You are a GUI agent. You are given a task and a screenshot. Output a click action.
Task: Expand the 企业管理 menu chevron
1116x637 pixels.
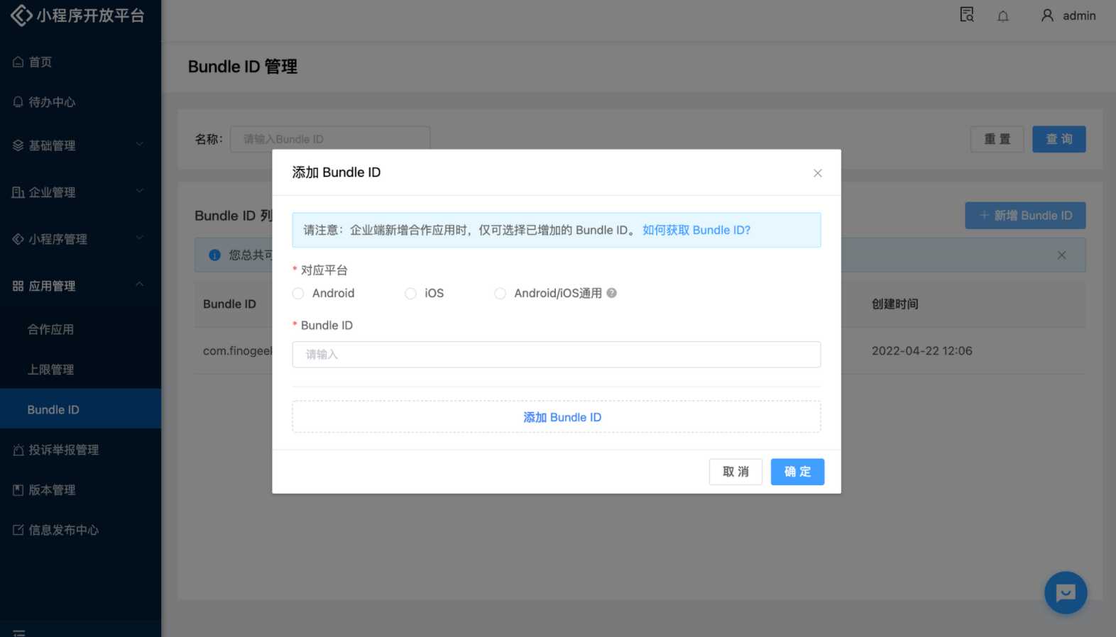point(139,192)
